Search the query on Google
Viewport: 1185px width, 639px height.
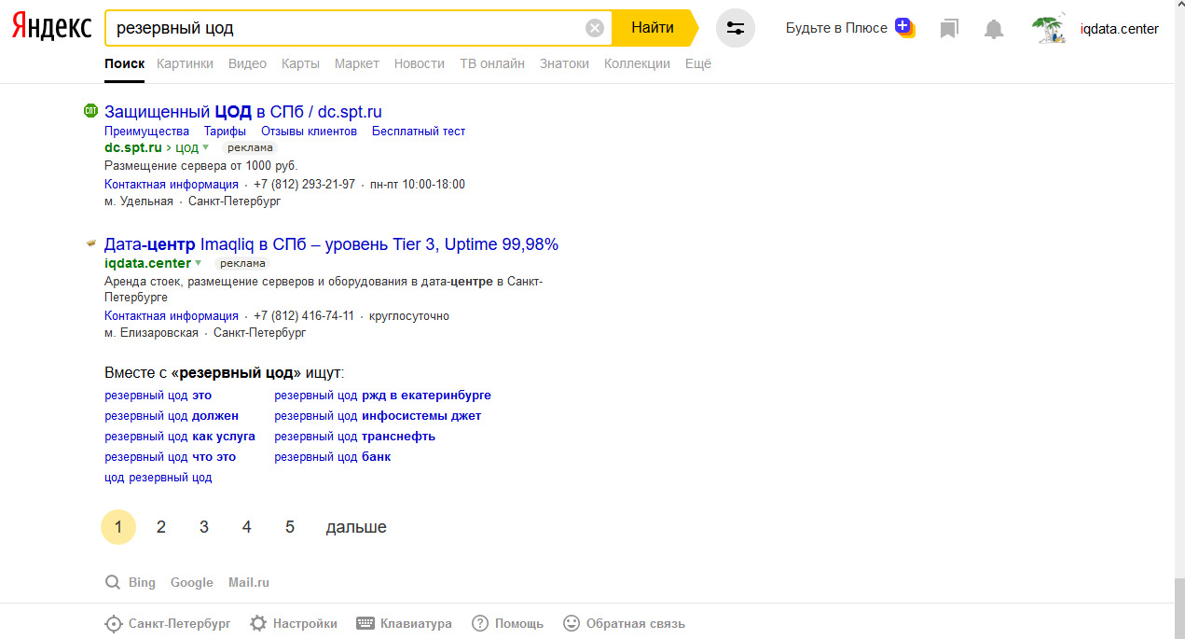[192, 582]
